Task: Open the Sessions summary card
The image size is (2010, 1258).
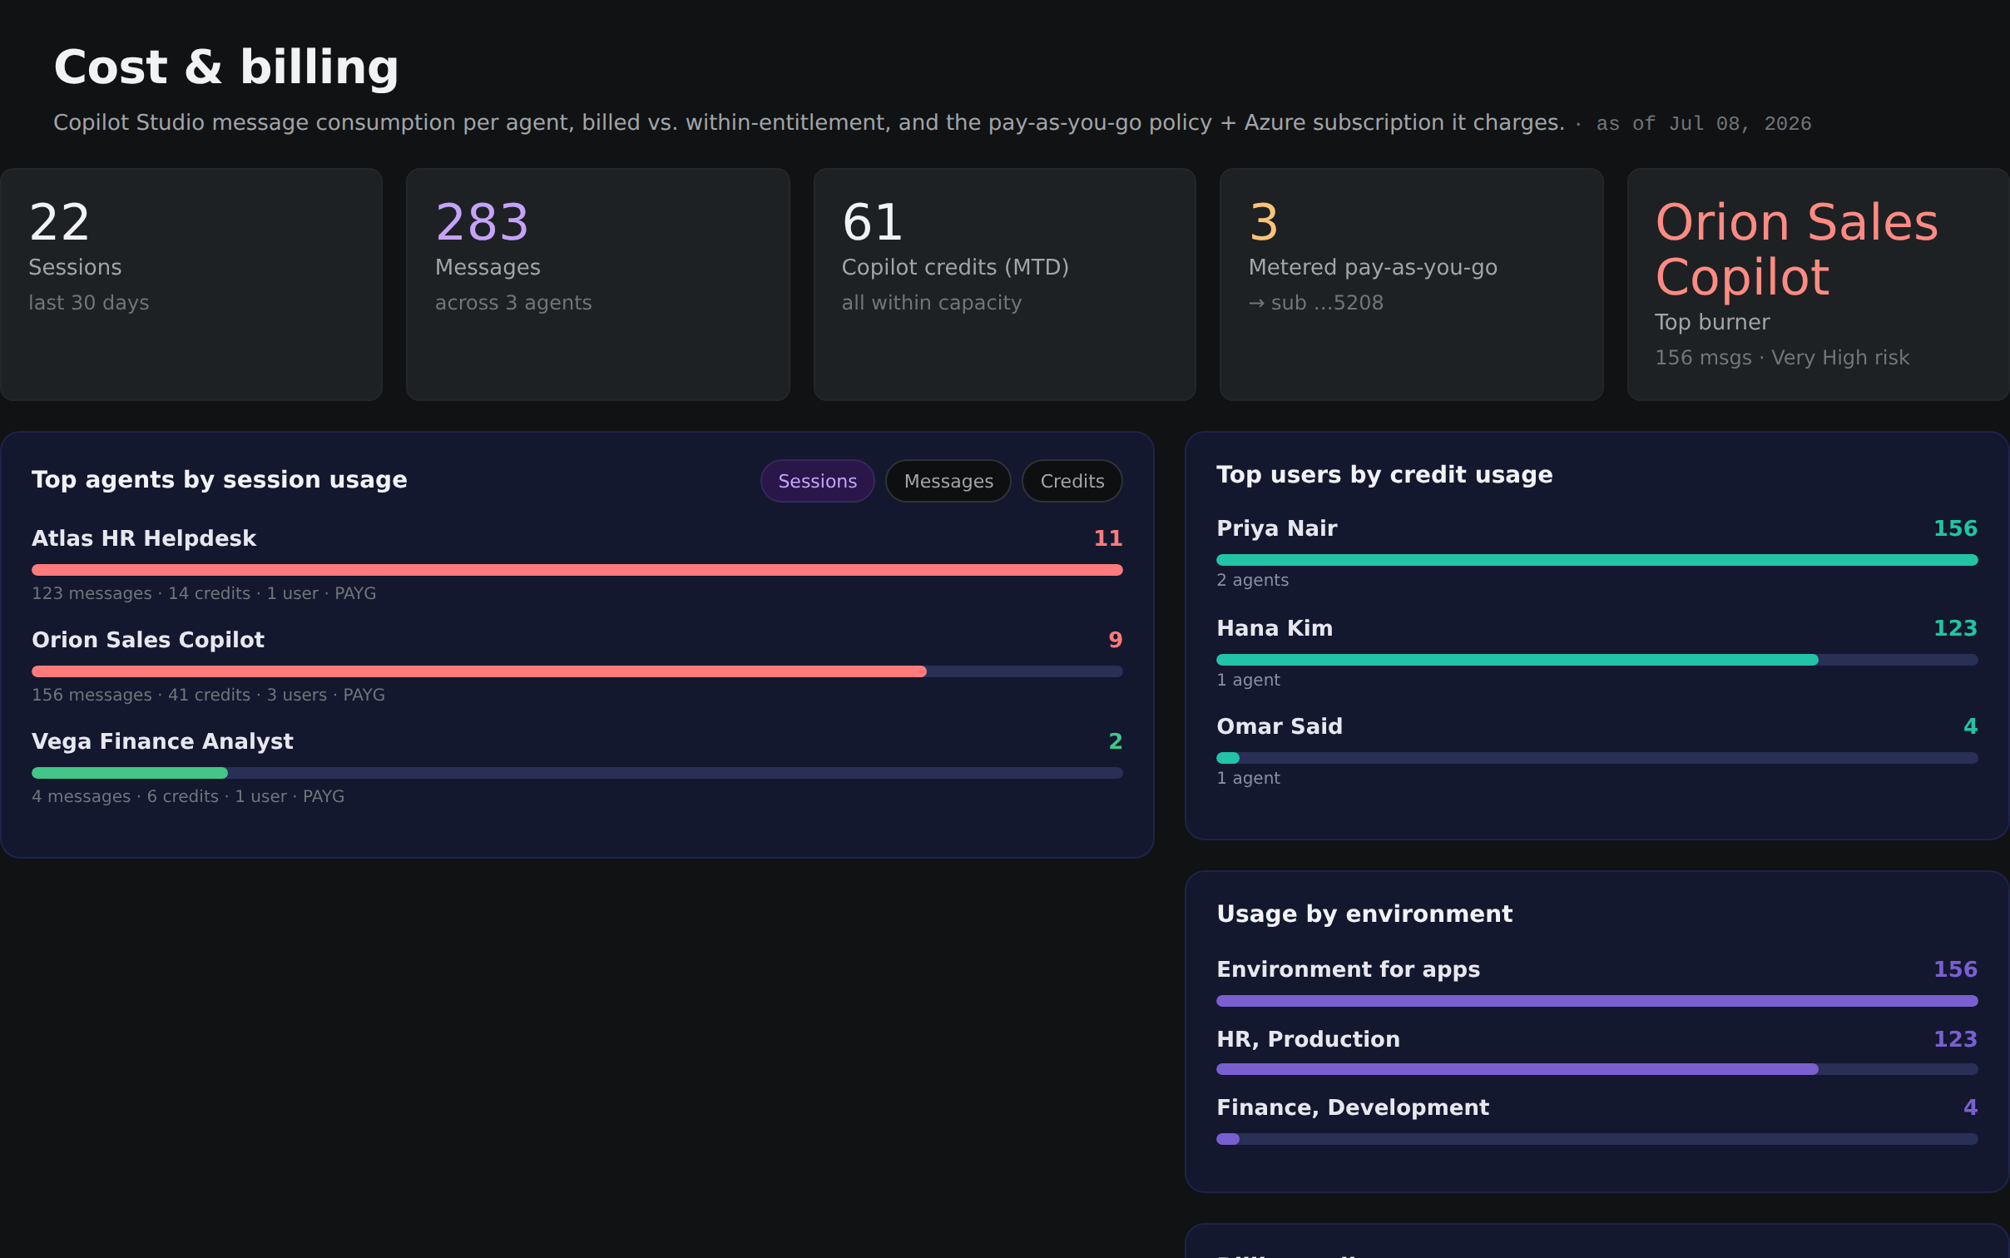Action: [191, 285]
